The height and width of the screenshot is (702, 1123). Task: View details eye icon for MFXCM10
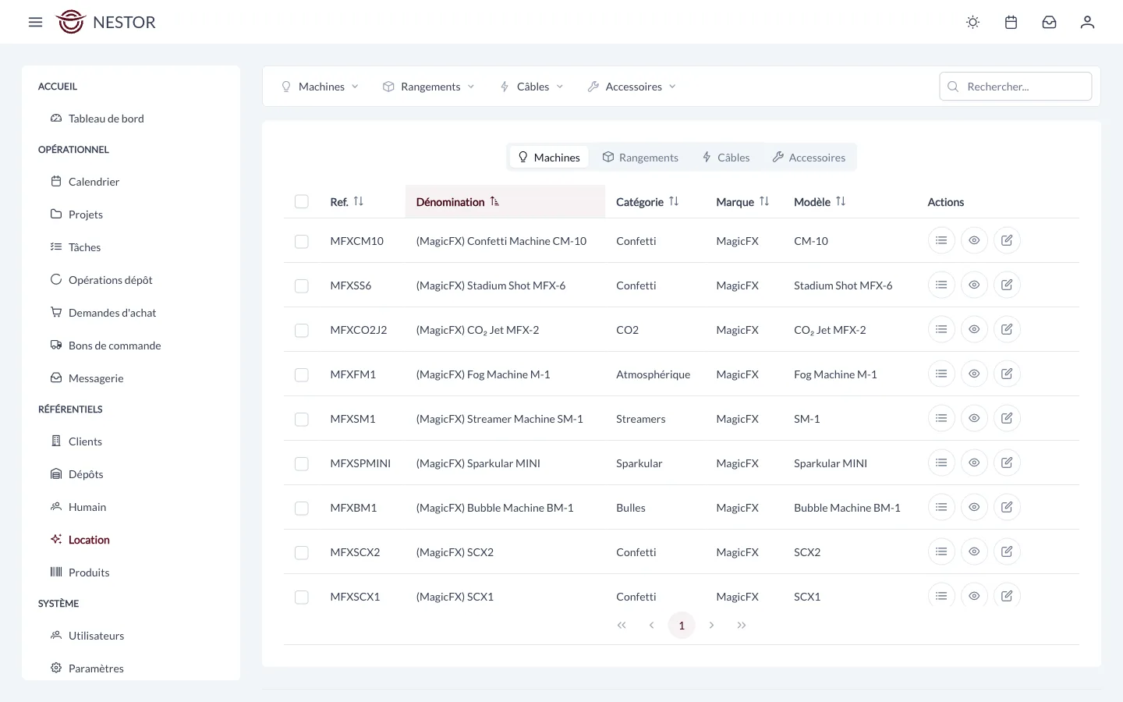[x=974, y=240]
